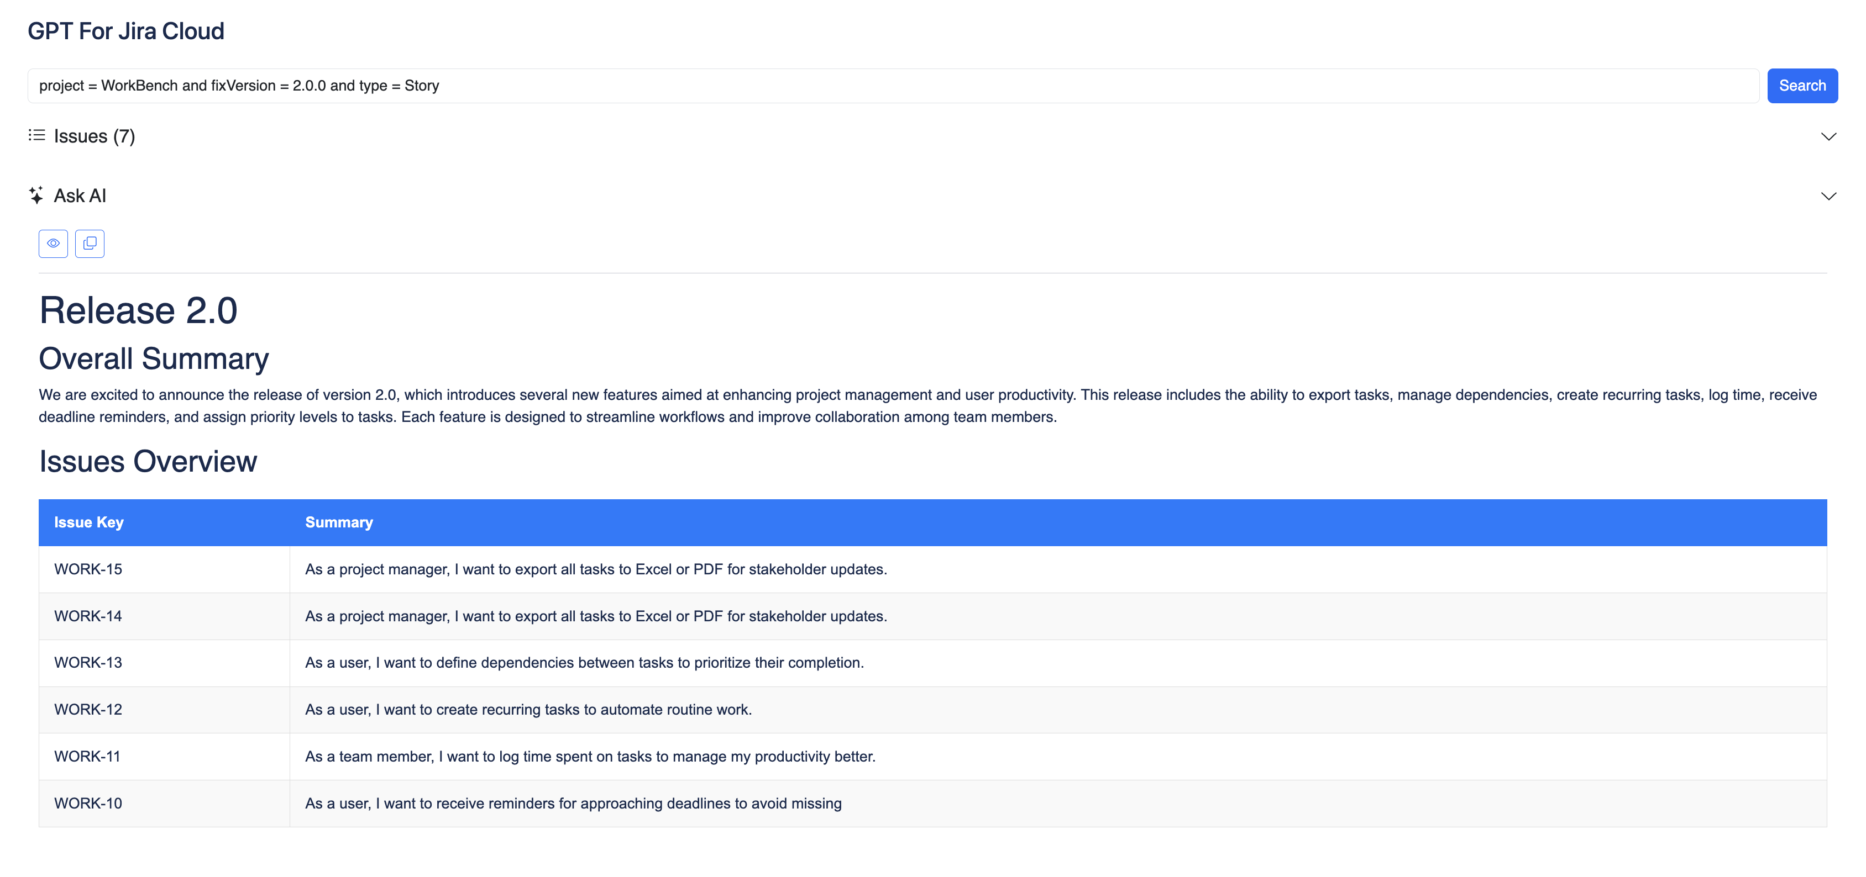Click the Release 2.0 heading

click(x=138, y=310)
